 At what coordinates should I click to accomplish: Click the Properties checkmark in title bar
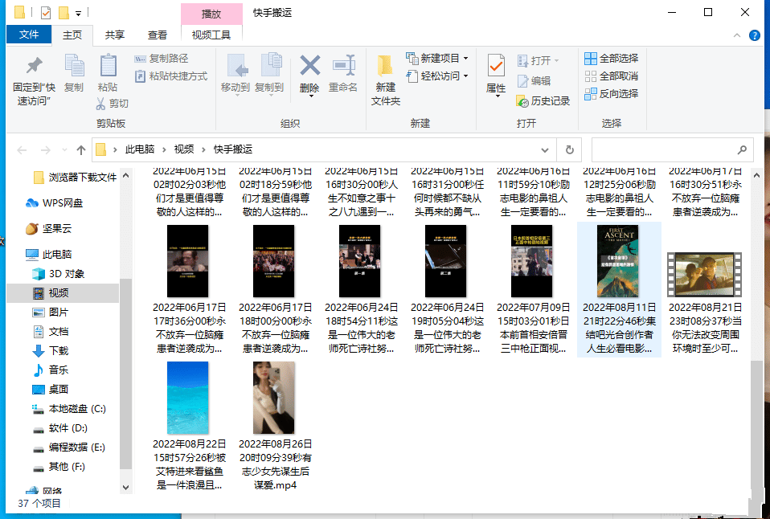(x=46, y=12)
